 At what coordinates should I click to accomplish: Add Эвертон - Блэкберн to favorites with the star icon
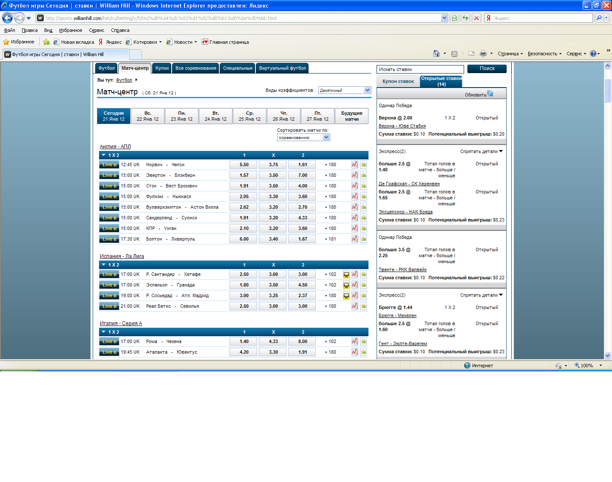click(363, 175)
